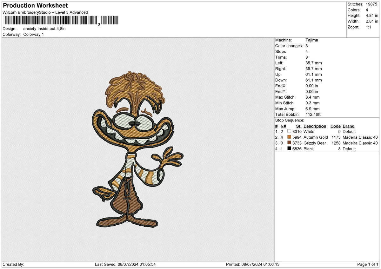Click the 'Autumn Gold' description text
Viewport: 381px width, 269px height.
tap(316, 137)
